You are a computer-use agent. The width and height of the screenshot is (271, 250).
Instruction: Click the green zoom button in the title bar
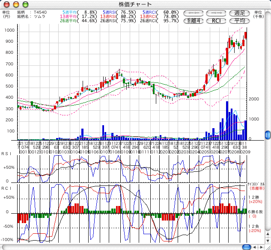[x=25, y=4]
